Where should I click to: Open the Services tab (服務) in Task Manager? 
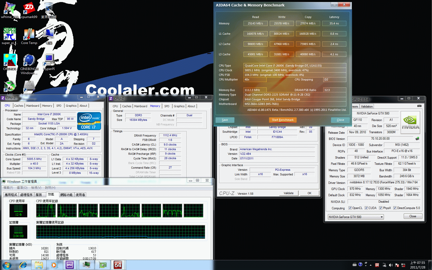point(39,195)
